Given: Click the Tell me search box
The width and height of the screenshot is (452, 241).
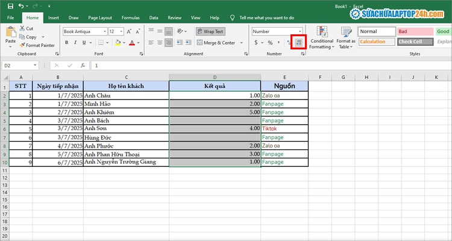Looking at the screenshot, I should coord(268,17).
